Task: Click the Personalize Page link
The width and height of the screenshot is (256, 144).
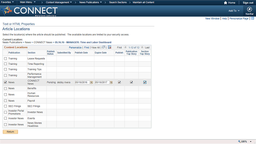Action: [239, 18]
